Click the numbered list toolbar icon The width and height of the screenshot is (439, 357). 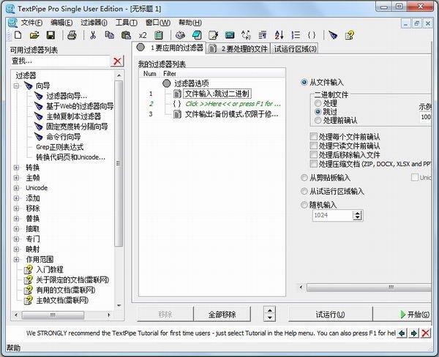click(x=296, y=35)
